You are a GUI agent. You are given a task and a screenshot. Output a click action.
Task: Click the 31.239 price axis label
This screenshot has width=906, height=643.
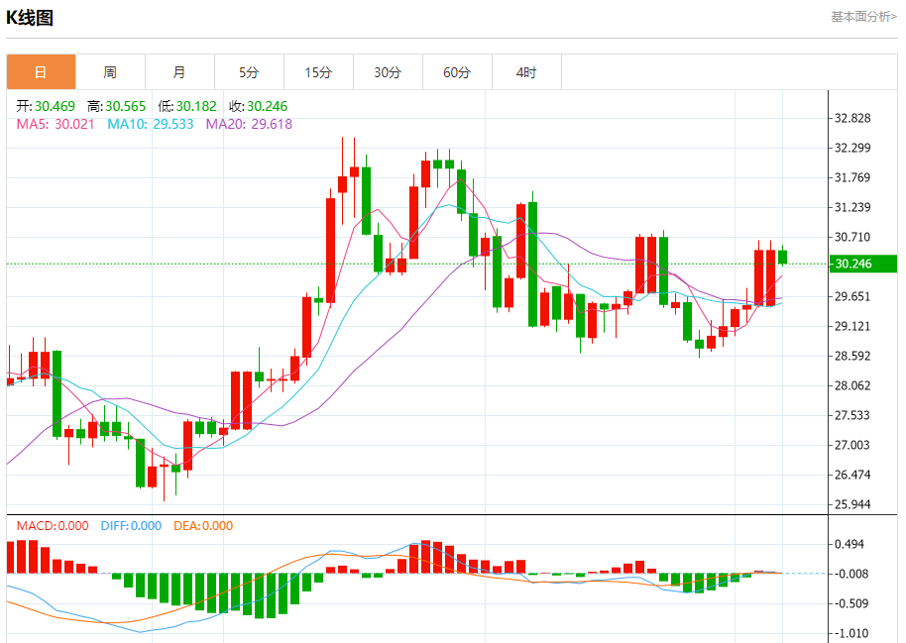coord(852,207)
